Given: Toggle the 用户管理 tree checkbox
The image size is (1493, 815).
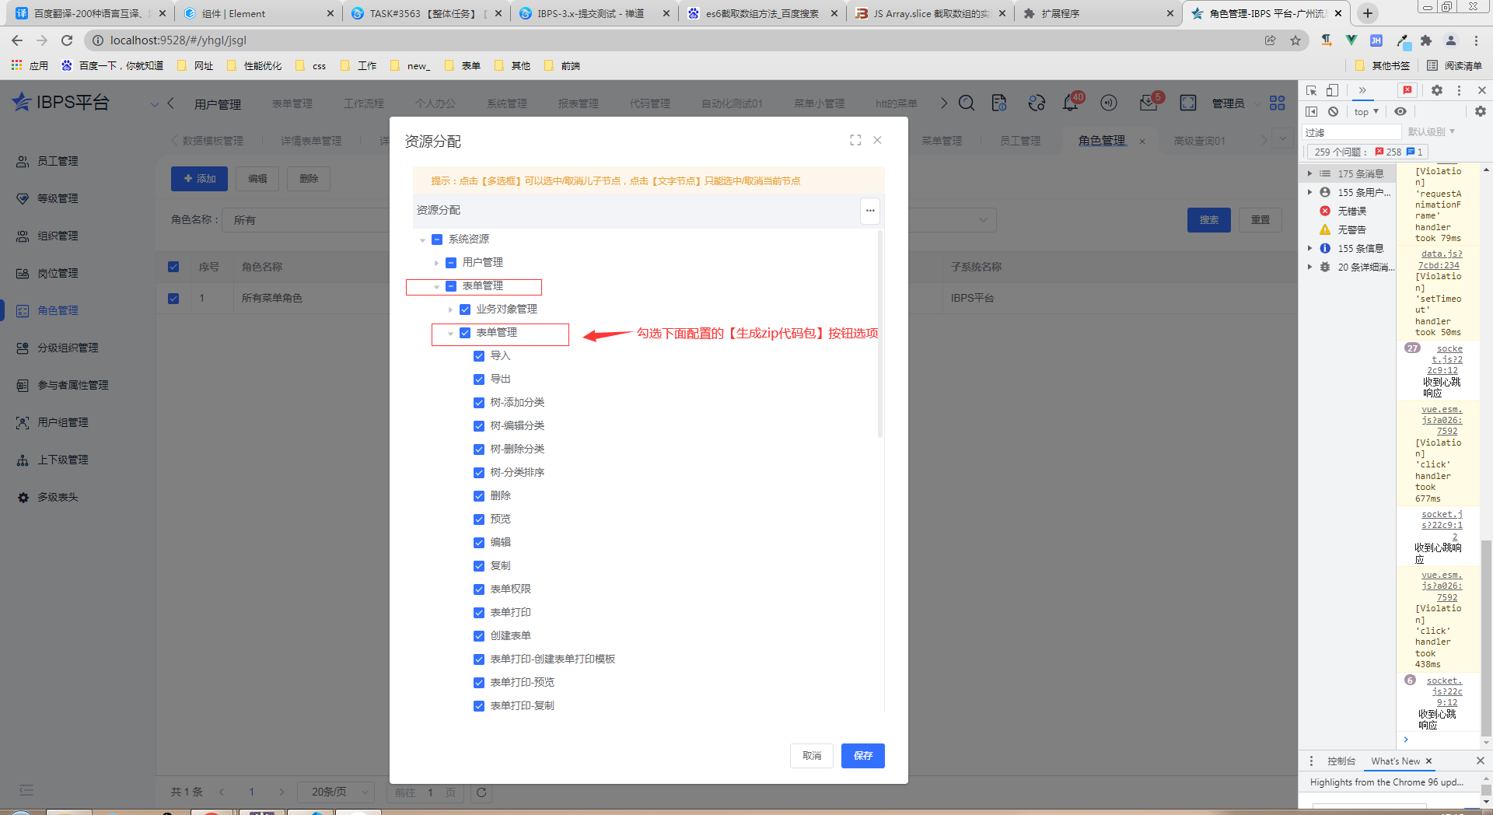Looking at the screenshot, I should click(451, 263).
